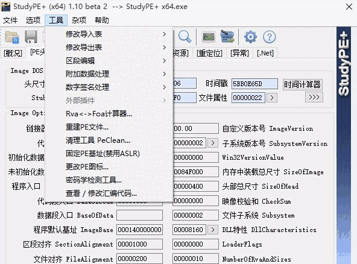Click the open file folder toolbar icon
The image size is (357, 264).
(12, 37)
